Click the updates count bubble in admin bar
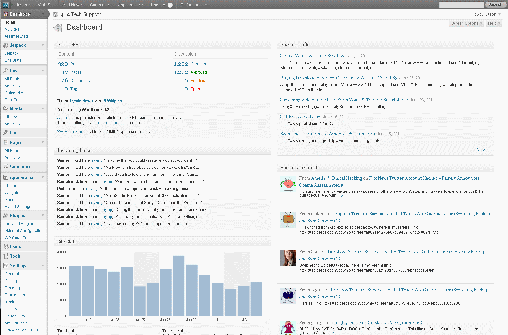The width and height of the screenshot is (508, 335). coord(170,5)
